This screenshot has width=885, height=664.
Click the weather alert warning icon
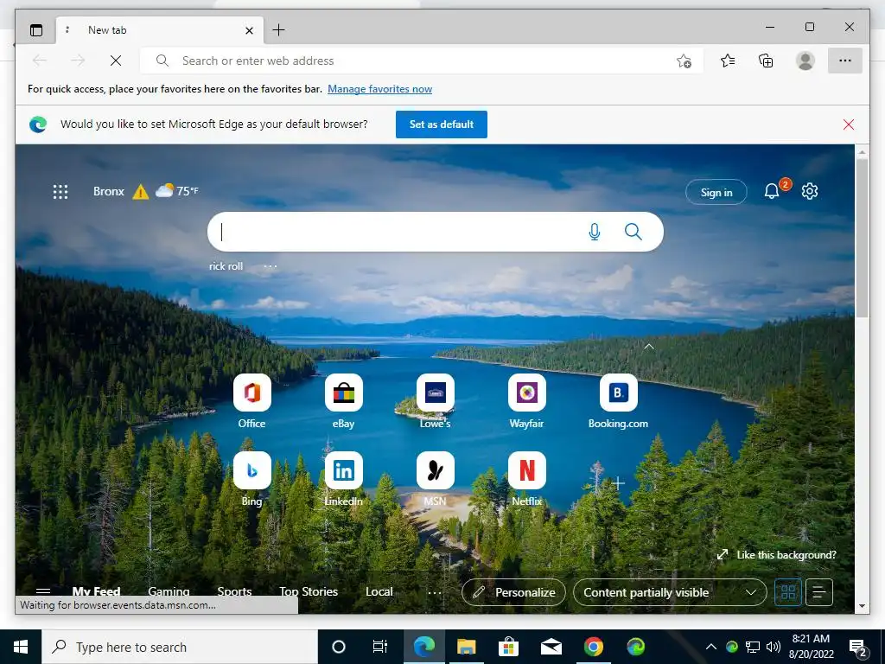coord(141,192)
